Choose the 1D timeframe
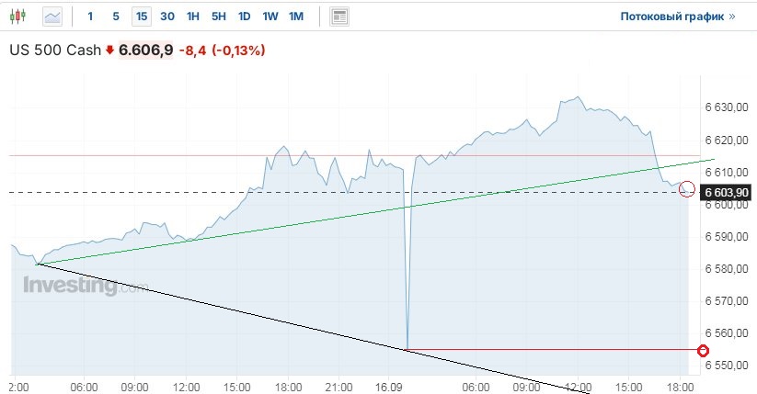Viewport: 757px width, 394px height. (244, 17)
